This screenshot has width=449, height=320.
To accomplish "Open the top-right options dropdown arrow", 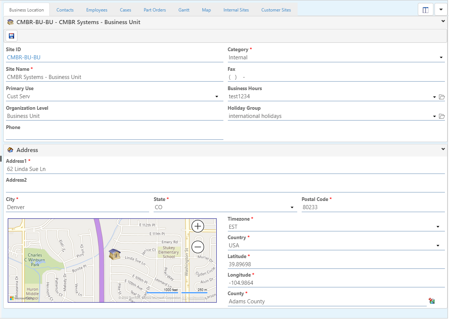I will 441,10.
